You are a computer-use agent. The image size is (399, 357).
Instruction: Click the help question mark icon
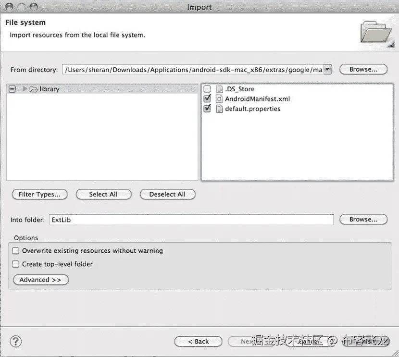point(15,341)
